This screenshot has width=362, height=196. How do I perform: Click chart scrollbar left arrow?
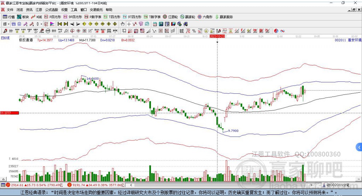click(x=131, y=185)
